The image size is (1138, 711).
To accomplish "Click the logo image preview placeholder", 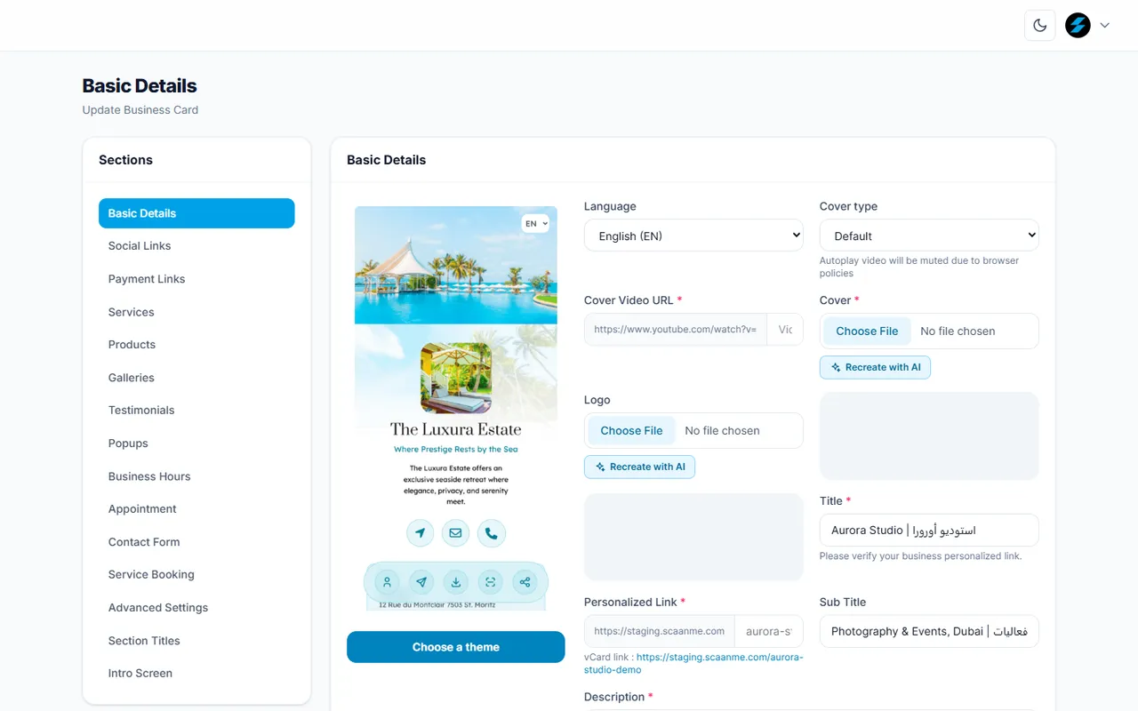I will point(693,538).
